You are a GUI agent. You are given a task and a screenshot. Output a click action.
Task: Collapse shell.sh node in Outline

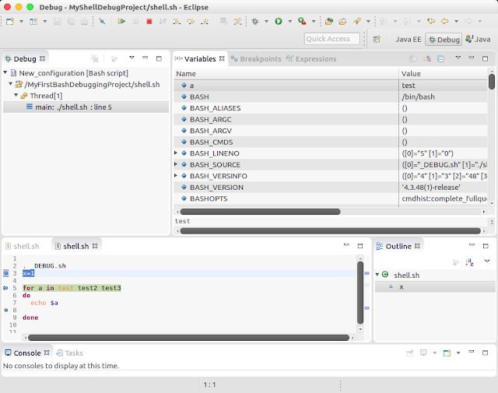377,274
